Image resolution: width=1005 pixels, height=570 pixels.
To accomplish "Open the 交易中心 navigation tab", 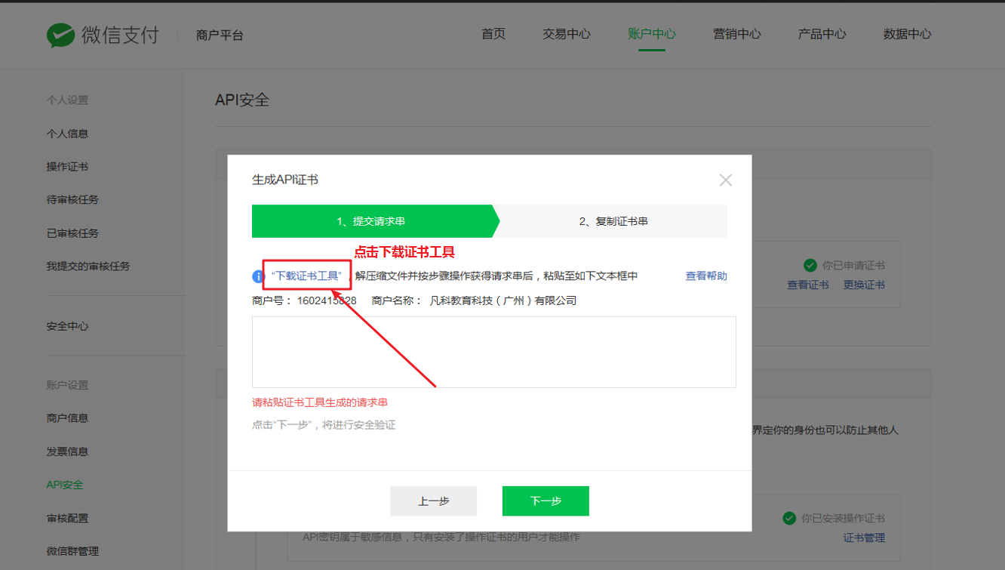I will tap(567, 34).
